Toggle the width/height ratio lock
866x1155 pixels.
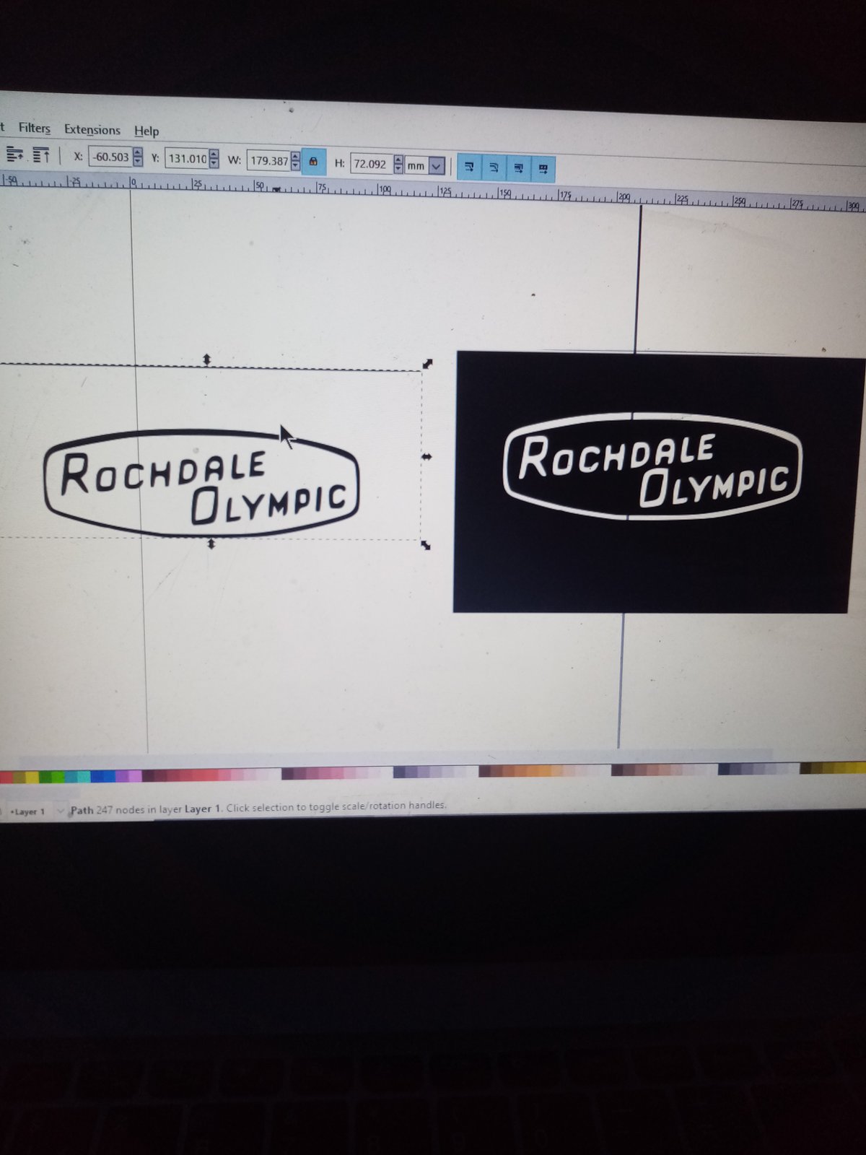(313, 162)
